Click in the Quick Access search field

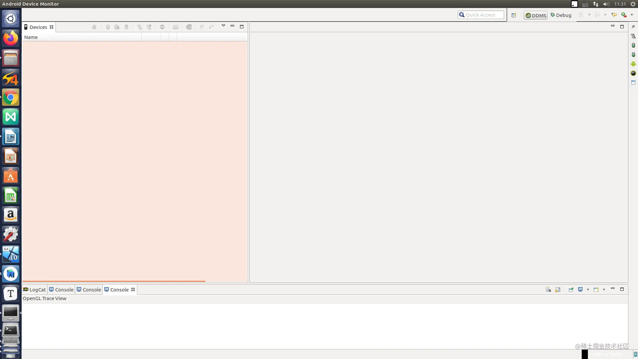click(481, 15)
